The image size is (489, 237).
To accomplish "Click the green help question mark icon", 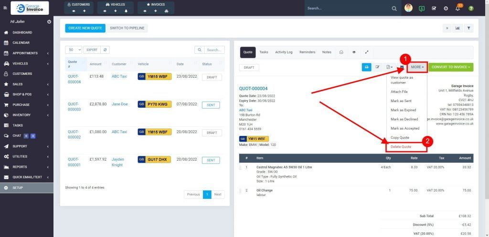I will pyautogui.click(x=471, y=9).
